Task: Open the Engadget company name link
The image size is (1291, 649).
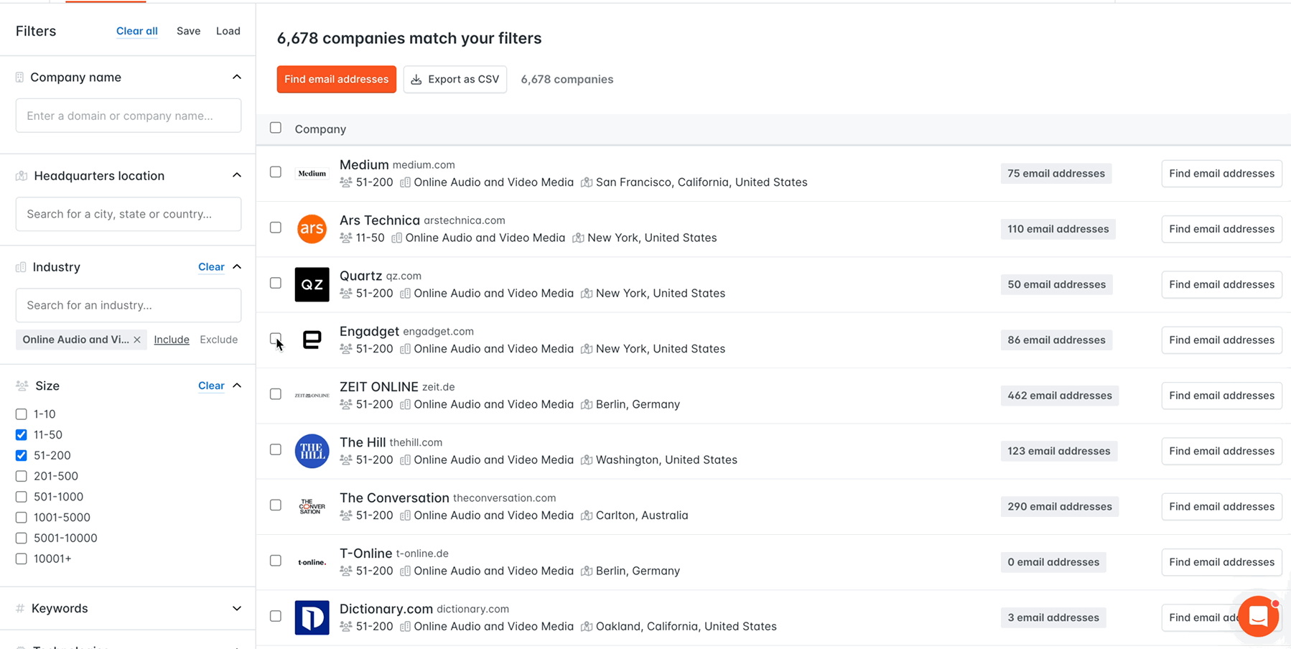Action: 369,332
